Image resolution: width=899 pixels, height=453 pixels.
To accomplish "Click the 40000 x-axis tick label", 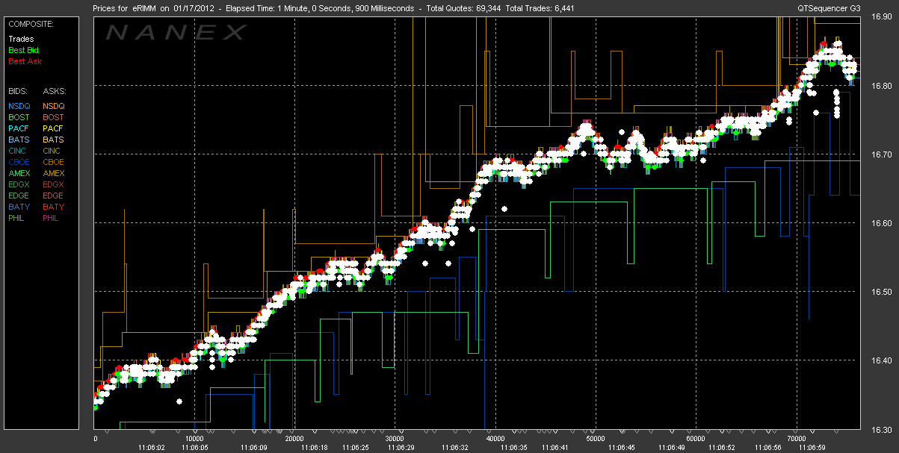I will coord(496,439).
